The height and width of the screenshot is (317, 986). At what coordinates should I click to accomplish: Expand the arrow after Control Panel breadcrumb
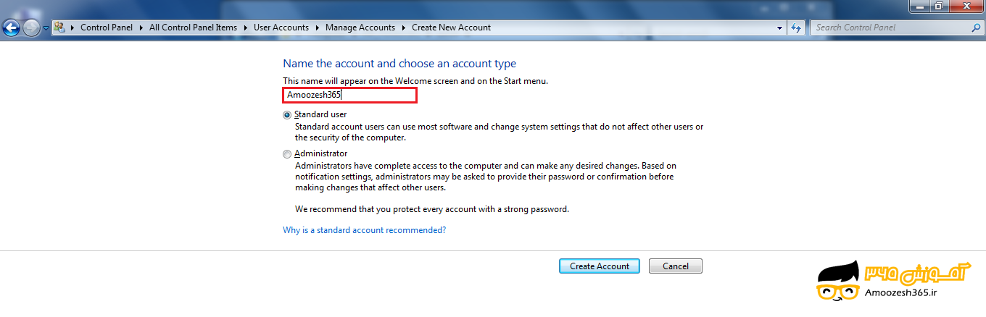click(141, 28)
